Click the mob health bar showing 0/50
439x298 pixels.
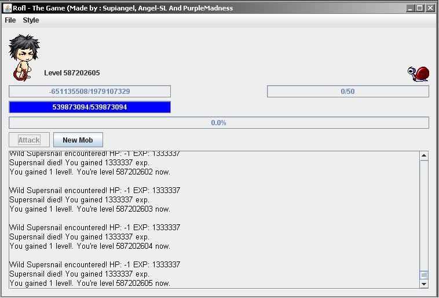(x=347, y=92)
